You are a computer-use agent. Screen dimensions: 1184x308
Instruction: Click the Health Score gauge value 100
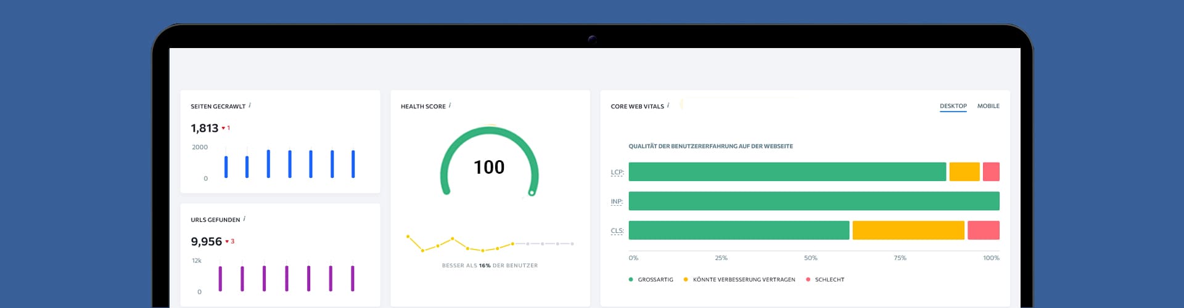489,167
